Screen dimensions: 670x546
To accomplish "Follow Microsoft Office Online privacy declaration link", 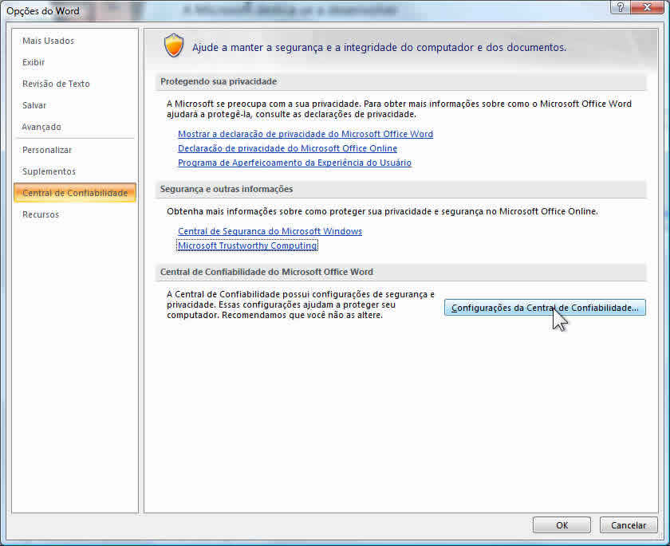I will [x=288, y=148].
